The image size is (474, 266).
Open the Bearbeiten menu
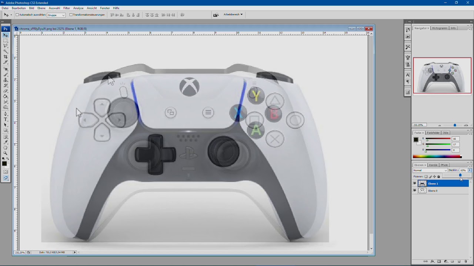pyautogui.click(x=19, y=8)
